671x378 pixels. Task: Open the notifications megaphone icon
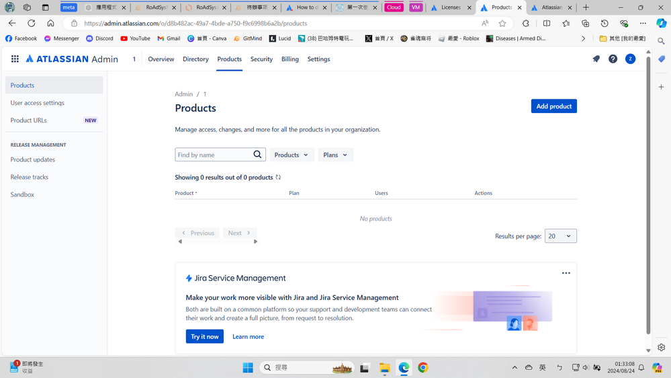[x=596, y=59]
